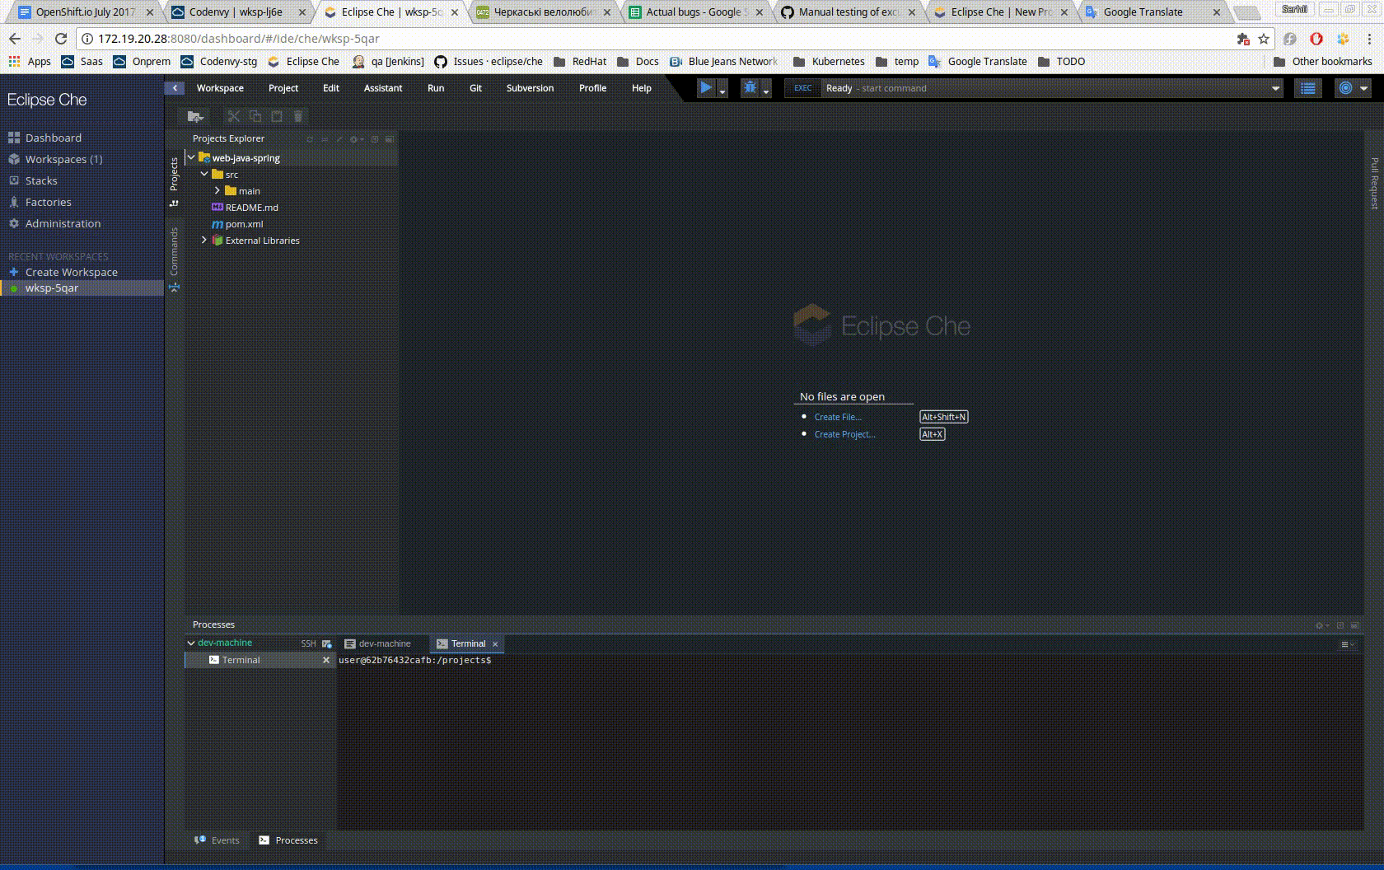1384x870 pixels.
Task: Click the Create File... link
Action: [838, 417]
